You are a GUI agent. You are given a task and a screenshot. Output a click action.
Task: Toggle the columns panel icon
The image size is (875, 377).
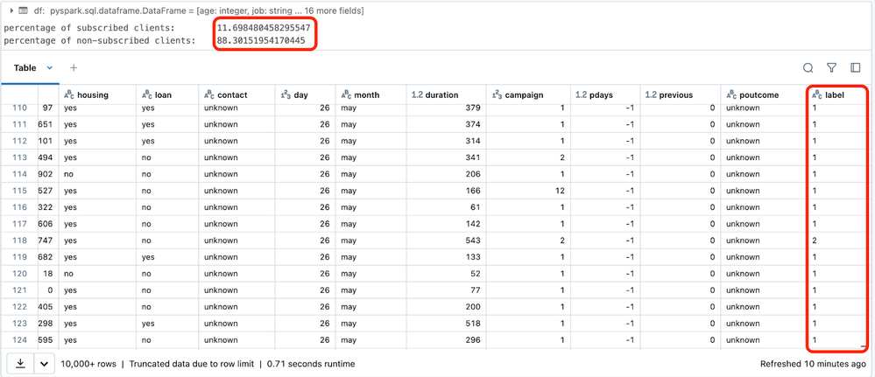coord(856,67)
